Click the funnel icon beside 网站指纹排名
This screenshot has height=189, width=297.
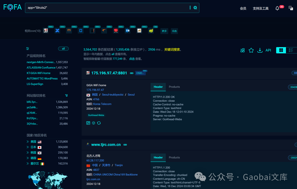pyautogui.click(x=66, y=95)
